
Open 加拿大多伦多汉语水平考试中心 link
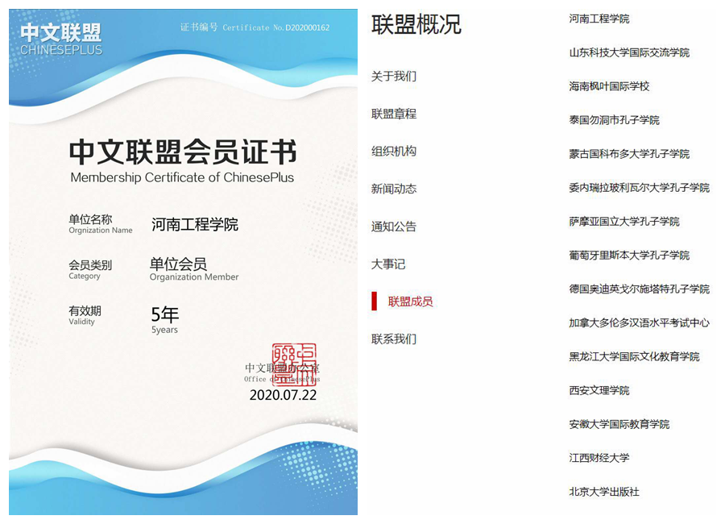tap(639, 323)
